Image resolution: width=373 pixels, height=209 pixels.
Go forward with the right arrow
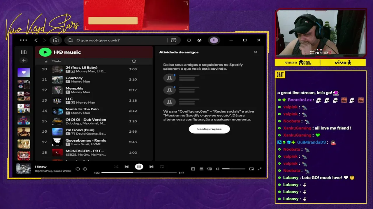[x=44, y=40]
